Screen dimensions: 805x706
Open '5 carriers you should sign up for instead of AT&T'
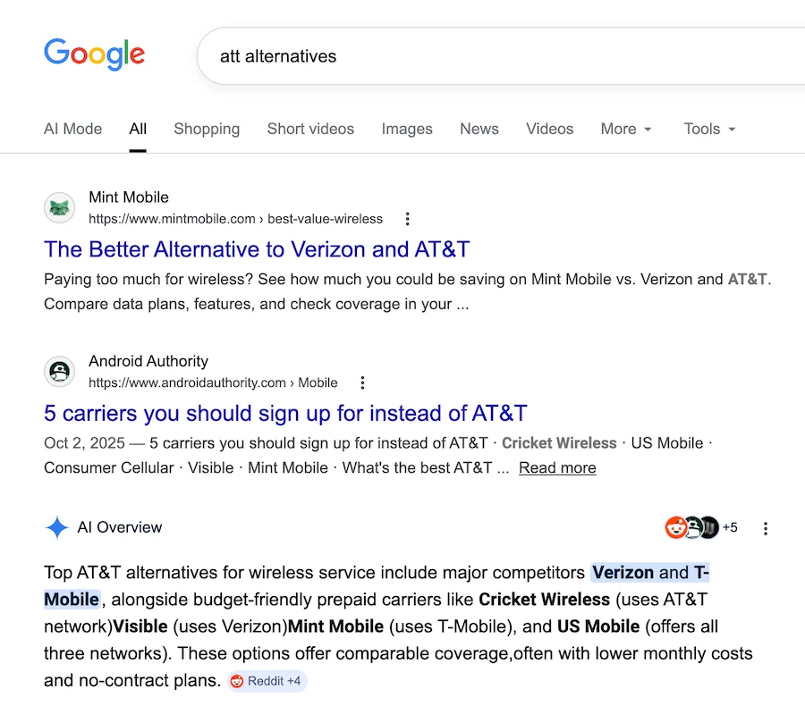click(285, 413)
